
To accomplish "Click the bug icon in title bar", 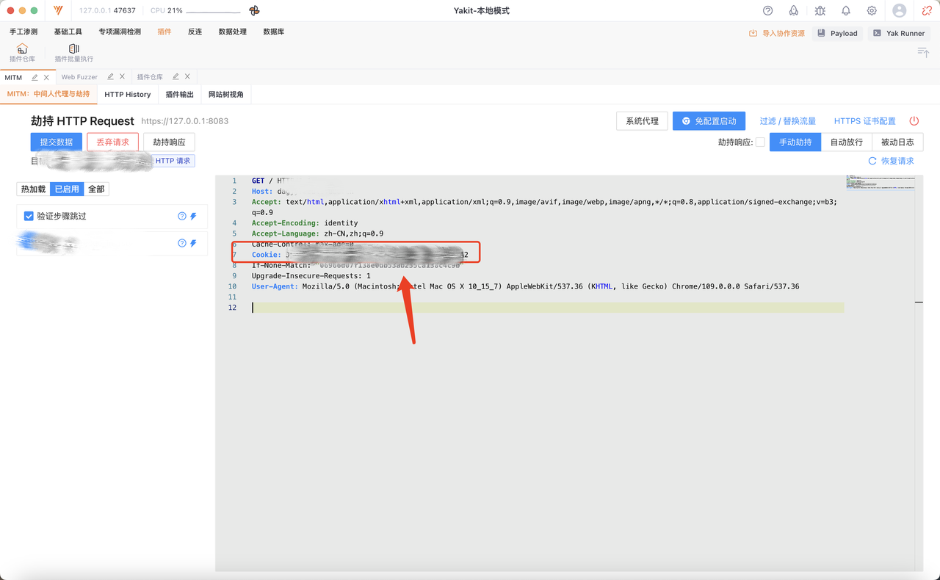I will (x=820, y=11).
